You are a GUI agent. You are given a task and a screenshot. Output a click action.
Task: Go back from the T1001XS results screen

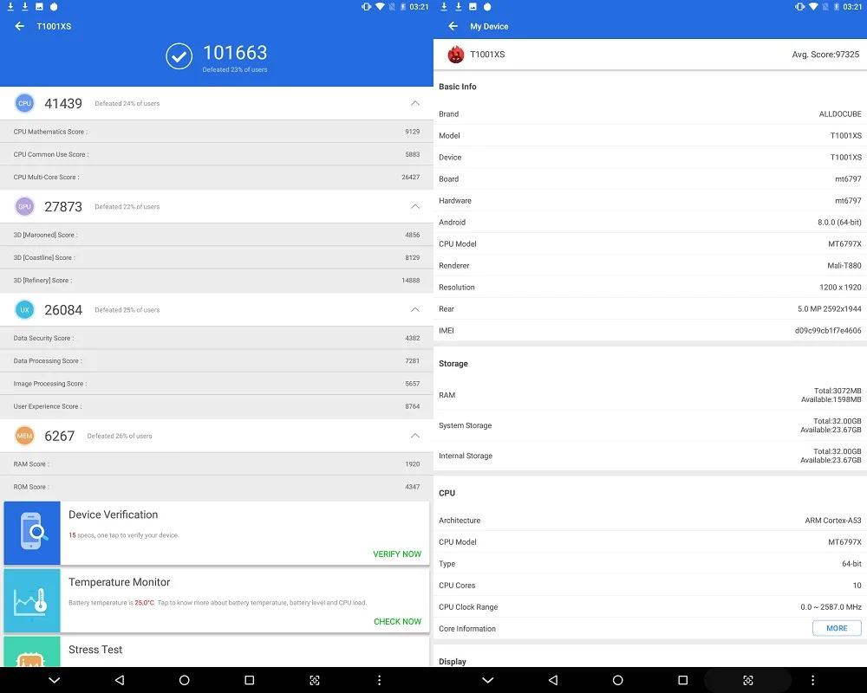tap(19, 26)
